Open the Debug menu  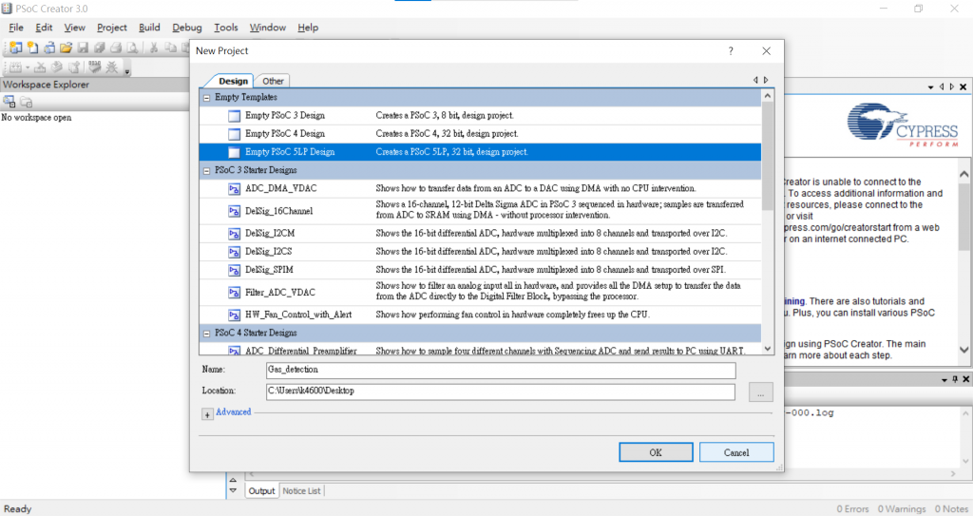click(187, 28)
